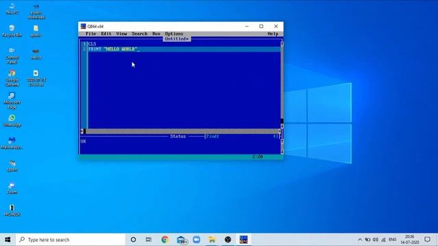
Task: Click the horizontal scrollbar left arrow
Action: click(82, 131)
